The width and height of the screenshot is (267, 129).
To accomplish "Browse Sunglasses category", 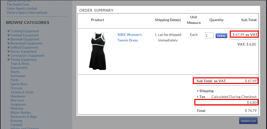I will (x=18, y=105).
